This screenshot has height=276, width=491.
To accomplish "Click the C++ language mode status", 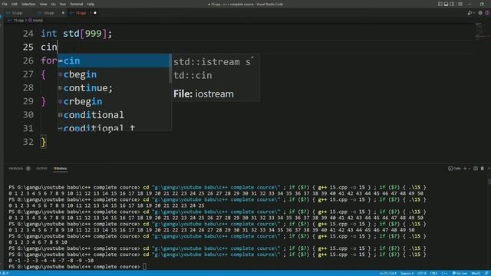I will [x=444, y=273].
